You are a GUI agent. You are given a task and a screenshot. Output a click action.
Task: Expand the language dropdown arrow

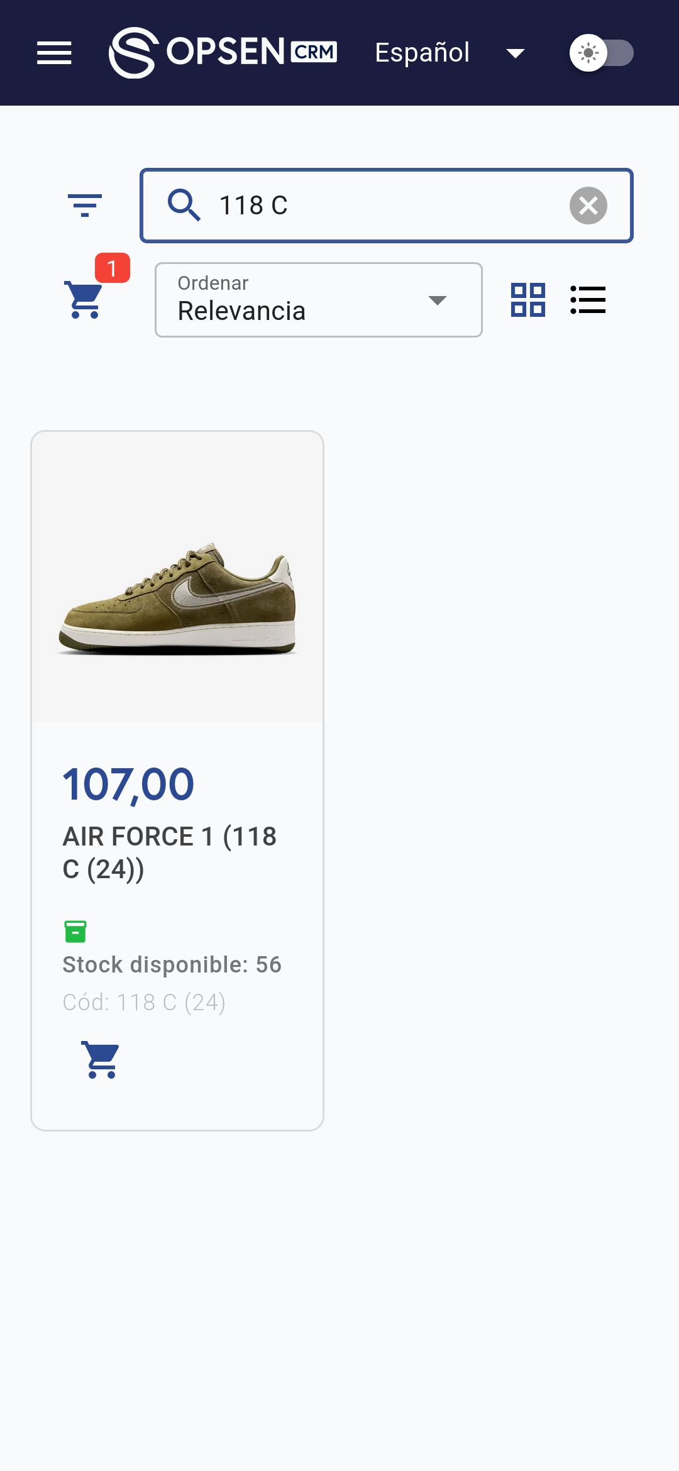point(516,53)
